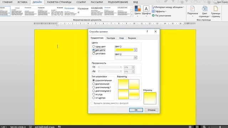Click the От transparency percent field

click(x=128, y=67)
